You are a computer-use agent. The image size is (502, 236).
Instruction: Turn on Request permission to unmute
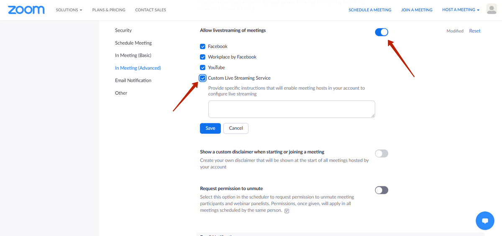(x=382, y=190)
